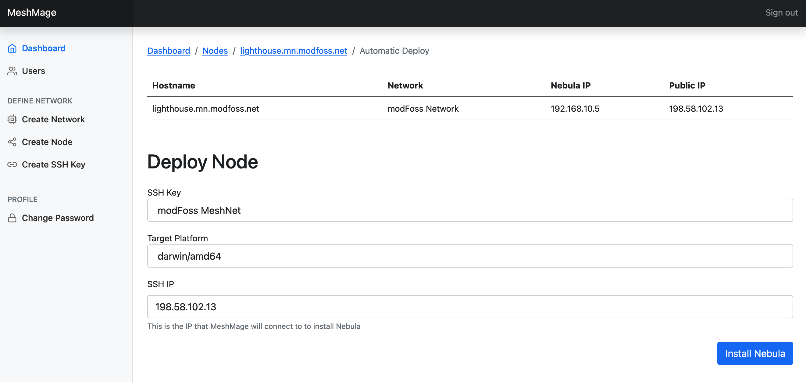Click the Dashboard home icon in sidebar
This screenshot has width=806, height=382.
coord(12,48)
